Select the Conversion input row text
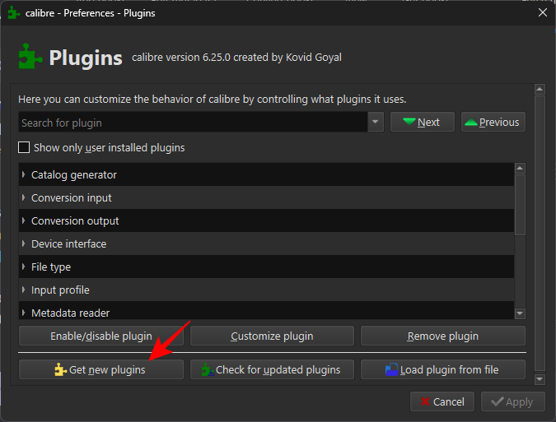This screenshot has width=556, height=422. tap(72, 198)
